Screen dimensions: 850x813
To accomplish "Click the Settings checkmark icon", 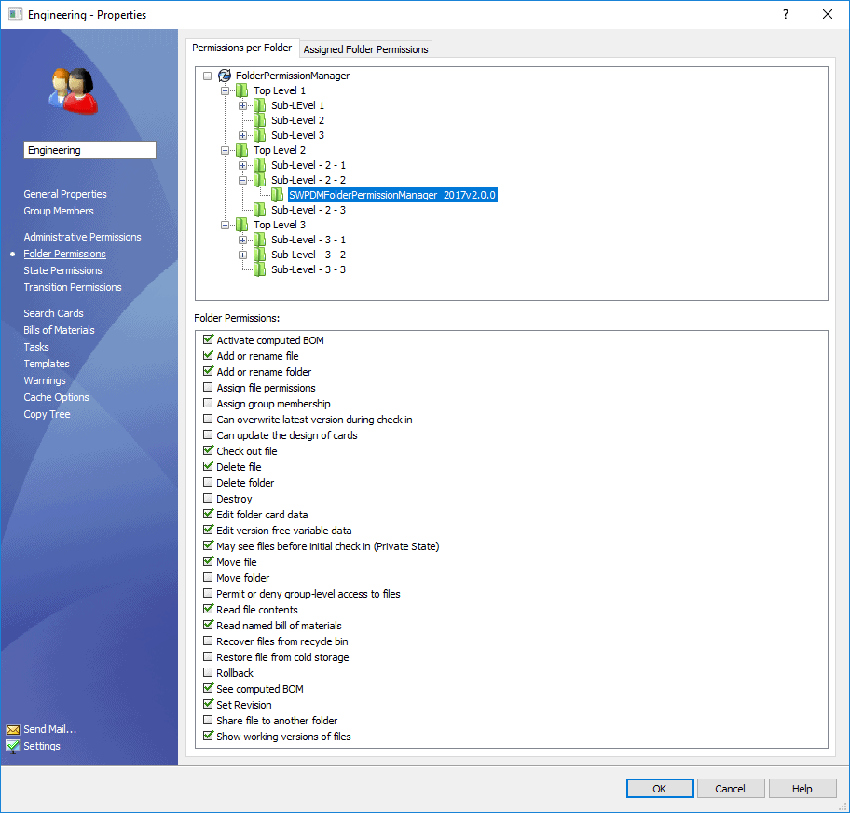I will click(x=13, y=746).
